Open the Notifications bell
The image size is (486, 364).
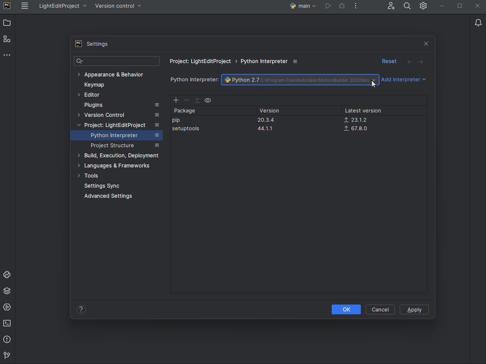click(x=478, y=23)
